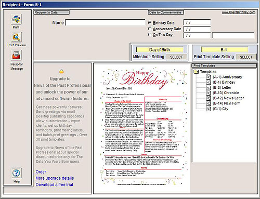Open the www.ClientBirthday.com link
The image size is (260, 199).
[x=239, y=12]
